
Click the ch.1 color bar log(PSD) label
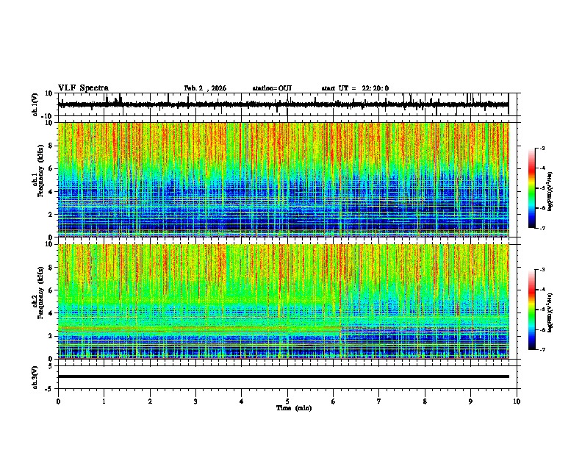pos(550,192)
